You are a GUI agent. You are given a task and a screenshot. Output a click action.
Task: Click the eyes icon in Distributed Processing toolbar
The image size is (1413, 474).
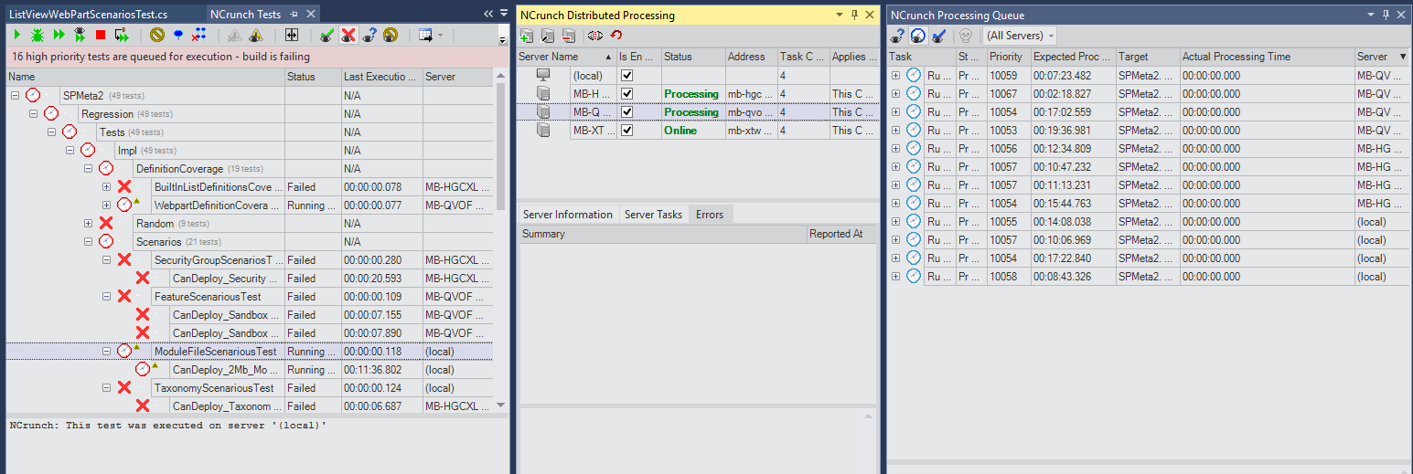595,35
